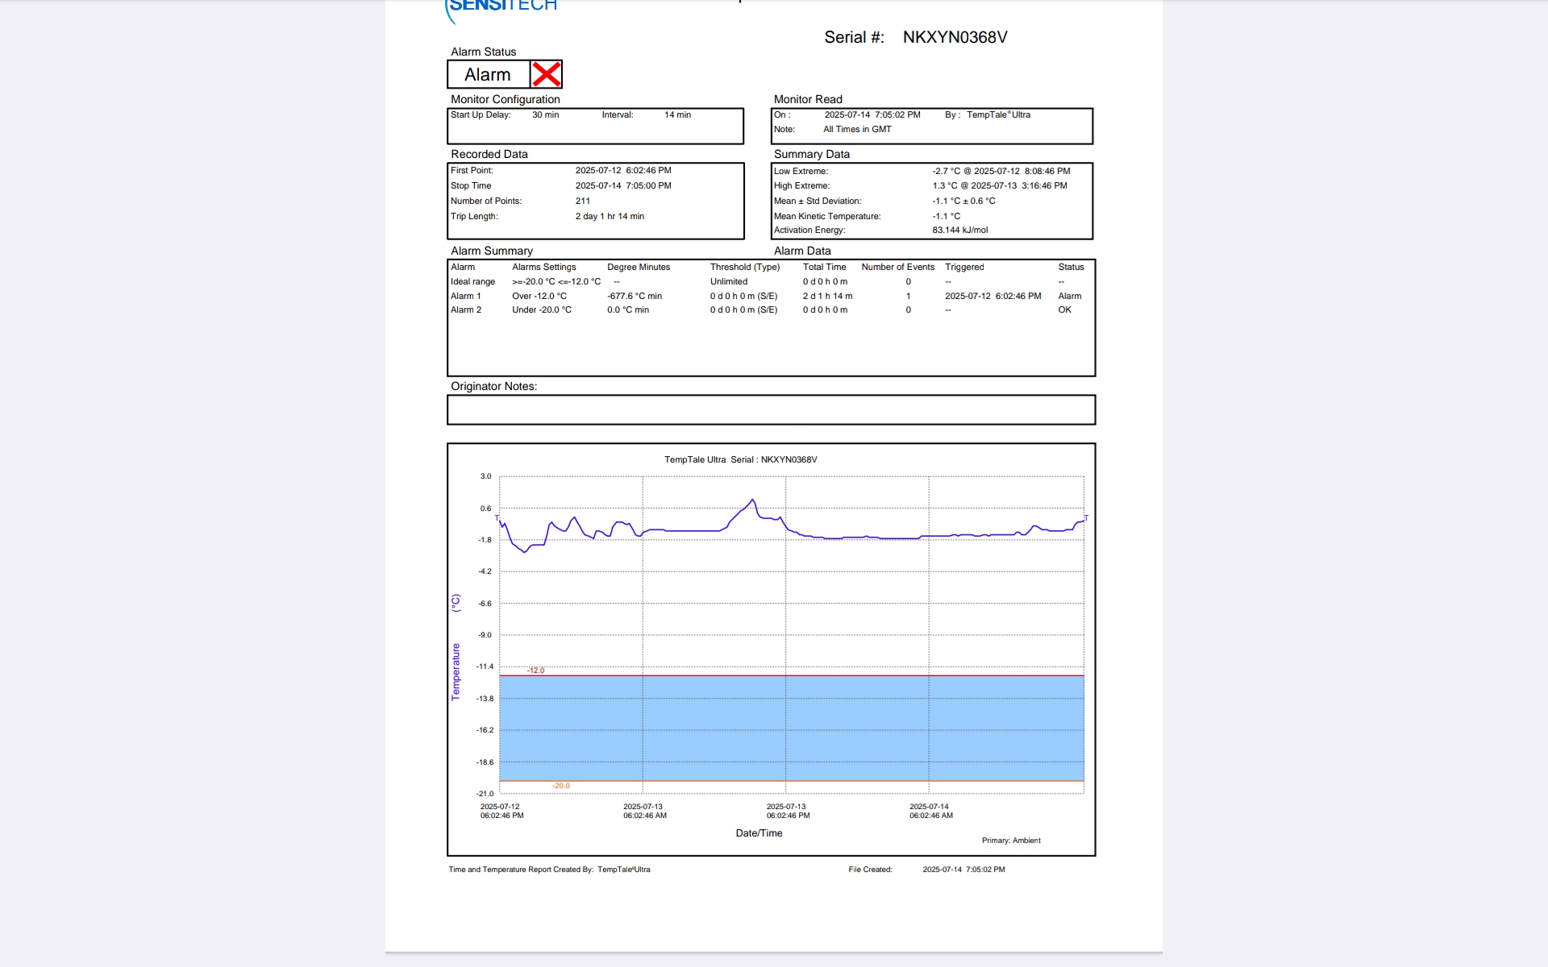
Task: Click the temperature curve's highest peak
Action: [x=753, y=500]
